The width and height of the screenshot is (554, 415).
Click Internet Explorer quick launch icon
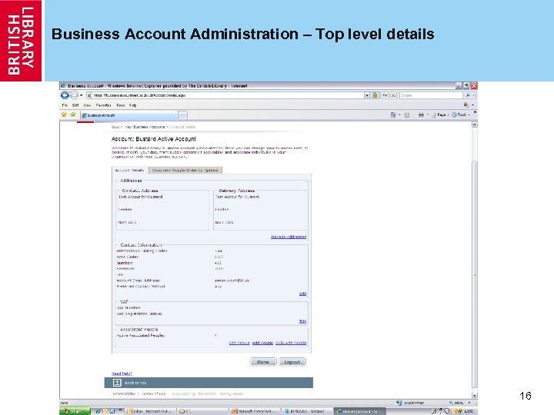98,411
